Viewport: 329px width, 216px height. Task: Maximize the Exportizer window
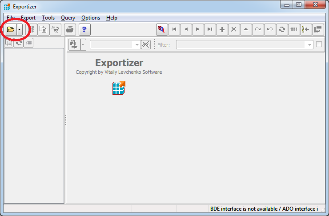coord(299,4)
